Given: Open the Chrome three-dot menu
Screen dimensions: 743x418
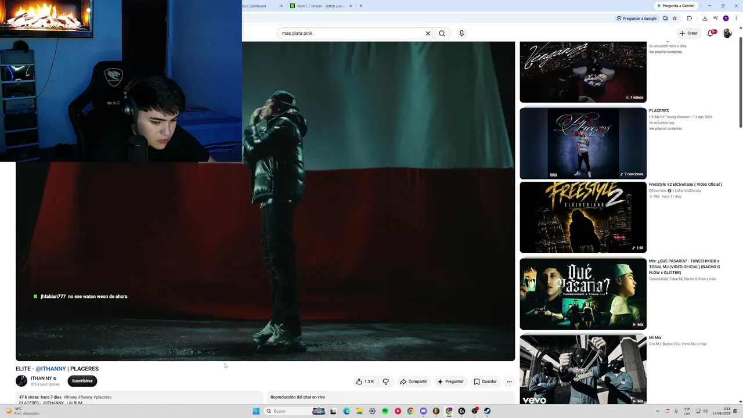Looking at the screenshot, I should [x=735, y=19].
